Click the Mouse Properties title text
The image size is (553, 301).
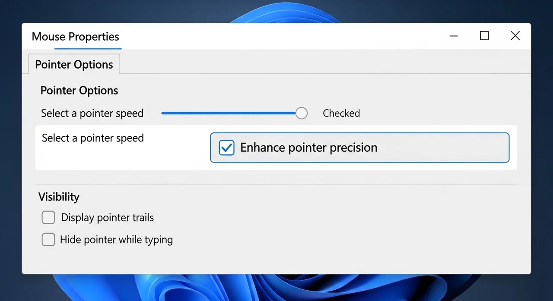click(x=75, y=37)
